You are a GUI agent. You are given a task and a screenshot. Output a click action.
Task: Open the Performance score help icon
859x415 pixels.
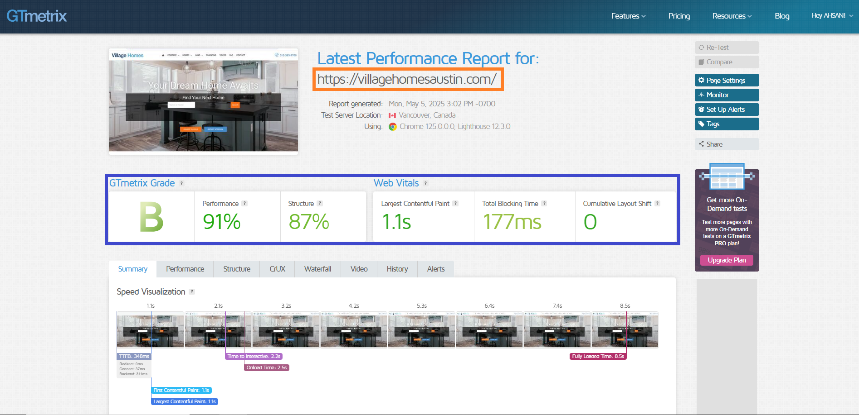coord(244,204)
